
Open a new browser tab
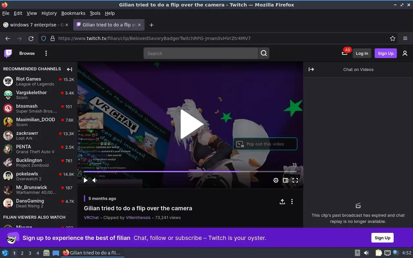click(x=151, y=25)
